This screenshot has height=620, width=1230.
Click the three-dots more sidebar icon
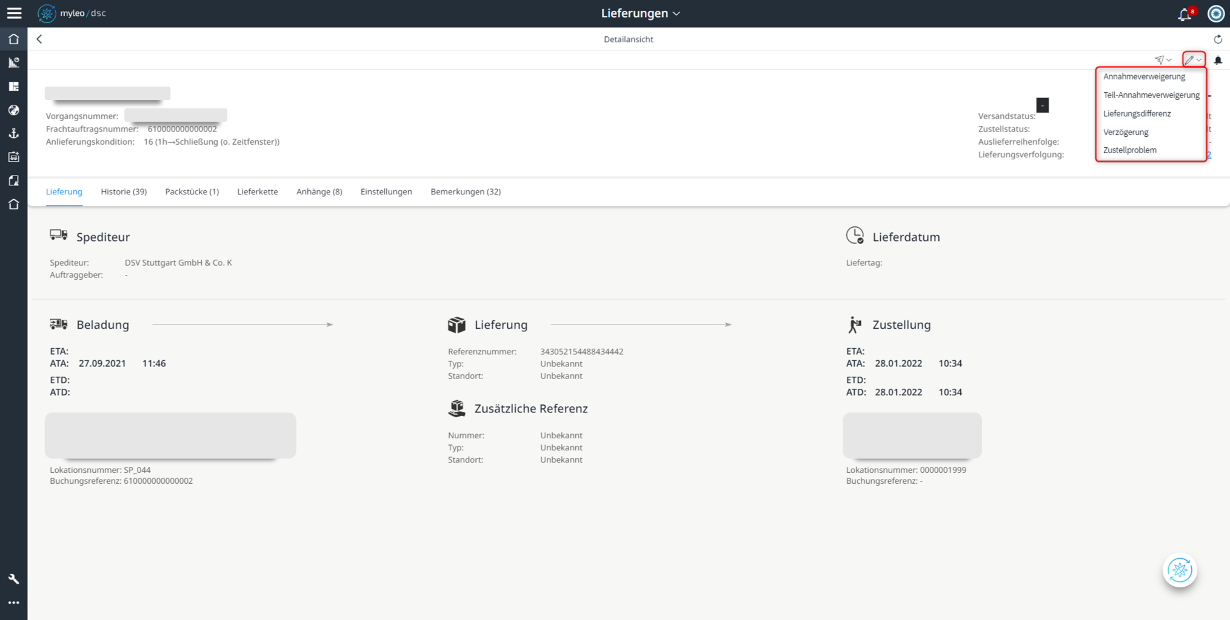point(14,603)
